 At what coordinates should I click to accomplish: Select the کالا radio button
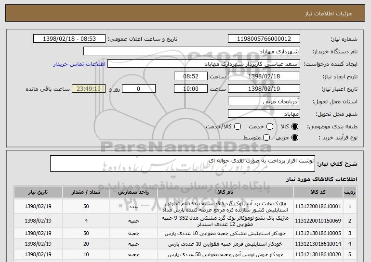295,126
